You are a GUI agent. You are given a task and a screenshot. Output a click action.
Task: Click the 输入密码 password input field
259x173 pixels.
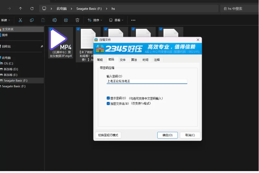[x=147, y=81]
